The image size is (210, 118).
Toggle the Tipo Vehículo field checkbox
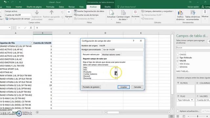tap(178, 58)
